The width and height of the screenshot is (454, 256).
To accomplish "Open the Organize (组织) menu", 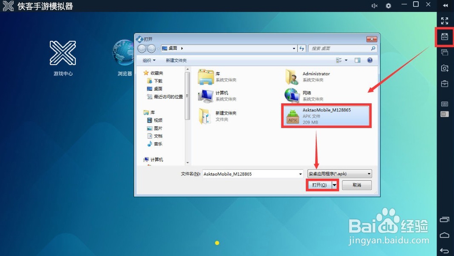I will [x=149, y=60].
